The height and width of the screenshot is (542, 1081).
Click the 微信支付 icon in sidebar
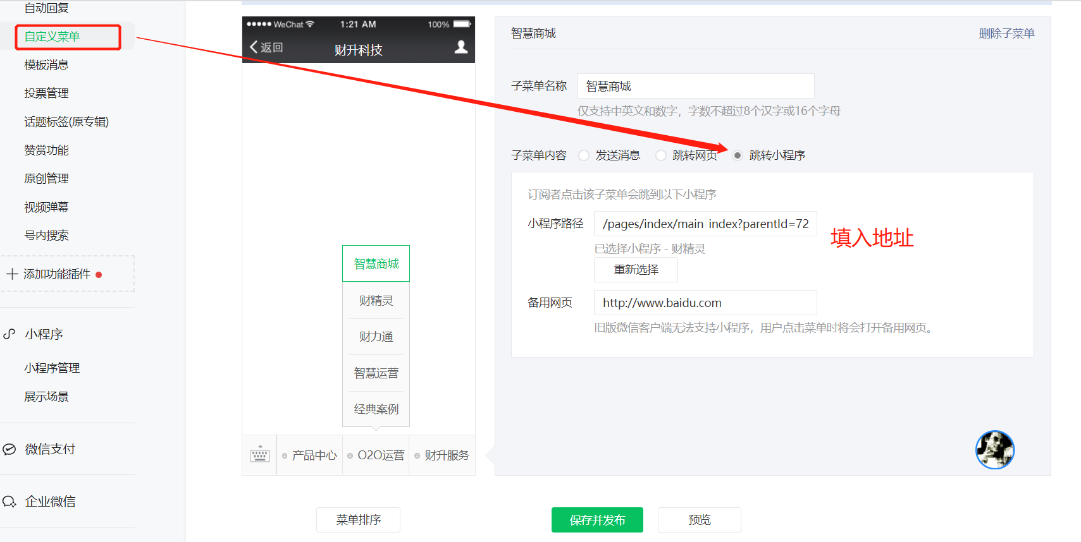[x=9, y=449]
